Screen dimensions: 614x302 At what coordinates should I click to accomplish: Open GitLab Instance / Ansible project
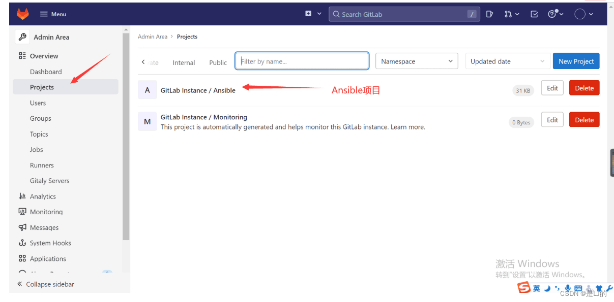(x=198, y=90)
